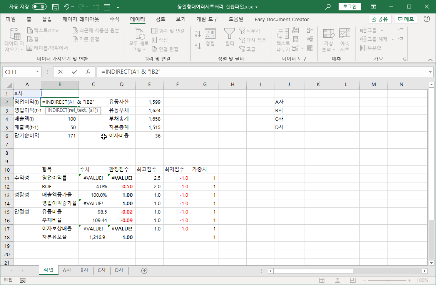The width and height of the screenshot is (436, 285).
Task: Add a new sheet plus button
Action: pos(144,270)
